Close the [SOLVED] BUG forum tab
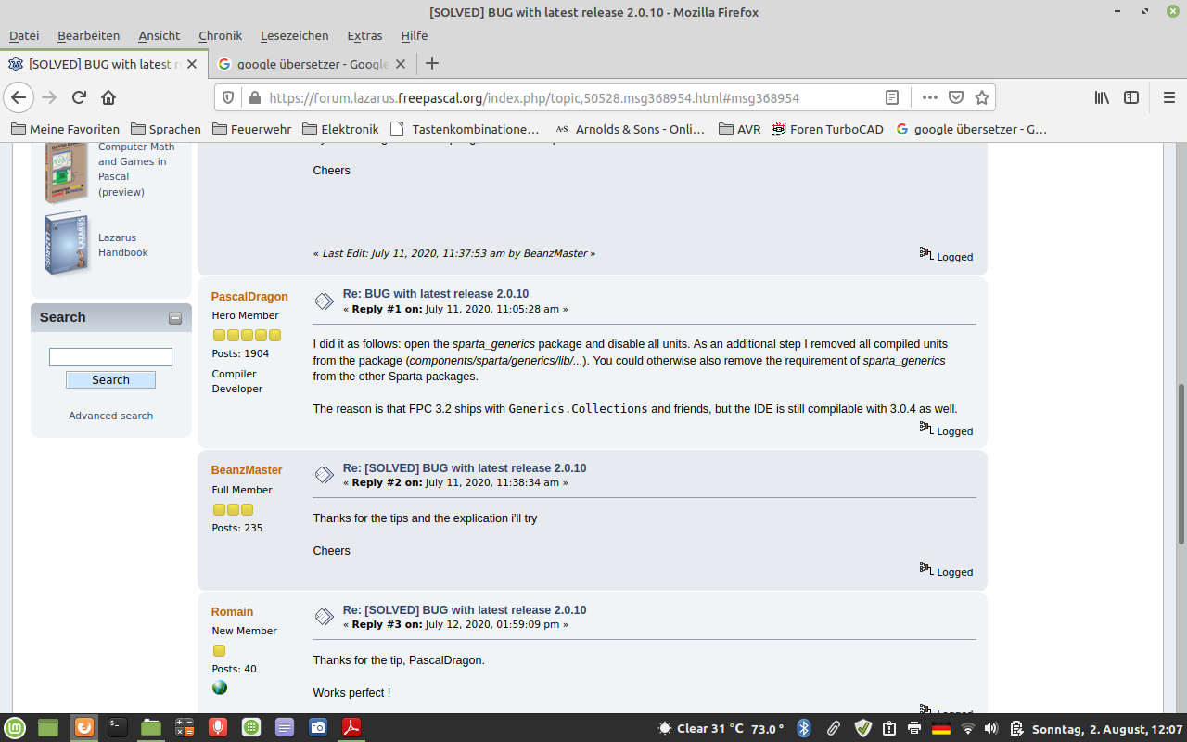The height and width of the screenshot is (742, 1187). tap(193, 64)
